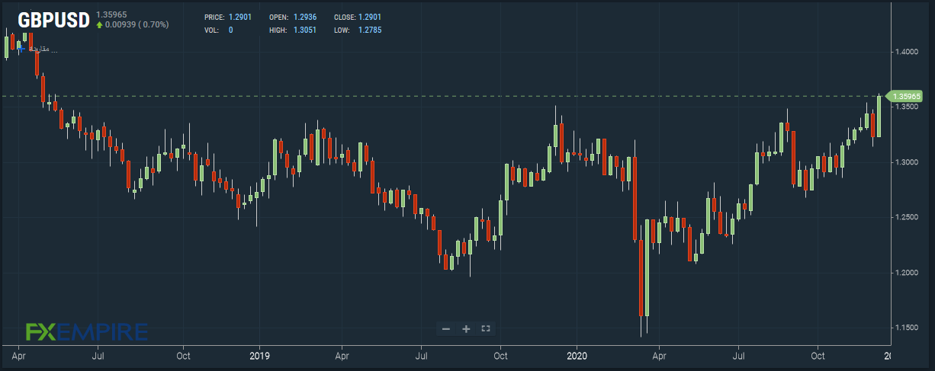Click the 1.3500 price axis label
The image size is (935, 371).
[x=908, y=107]
